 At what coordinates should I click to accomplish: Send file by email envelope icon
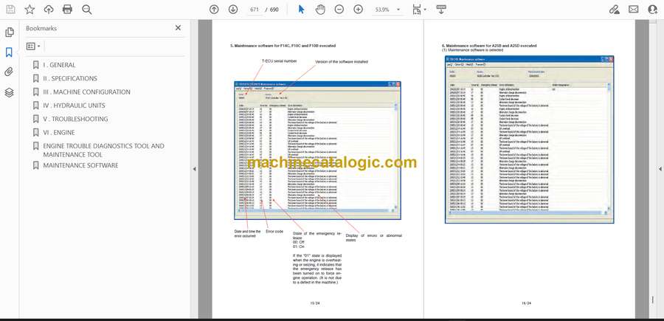pos(634,10)
